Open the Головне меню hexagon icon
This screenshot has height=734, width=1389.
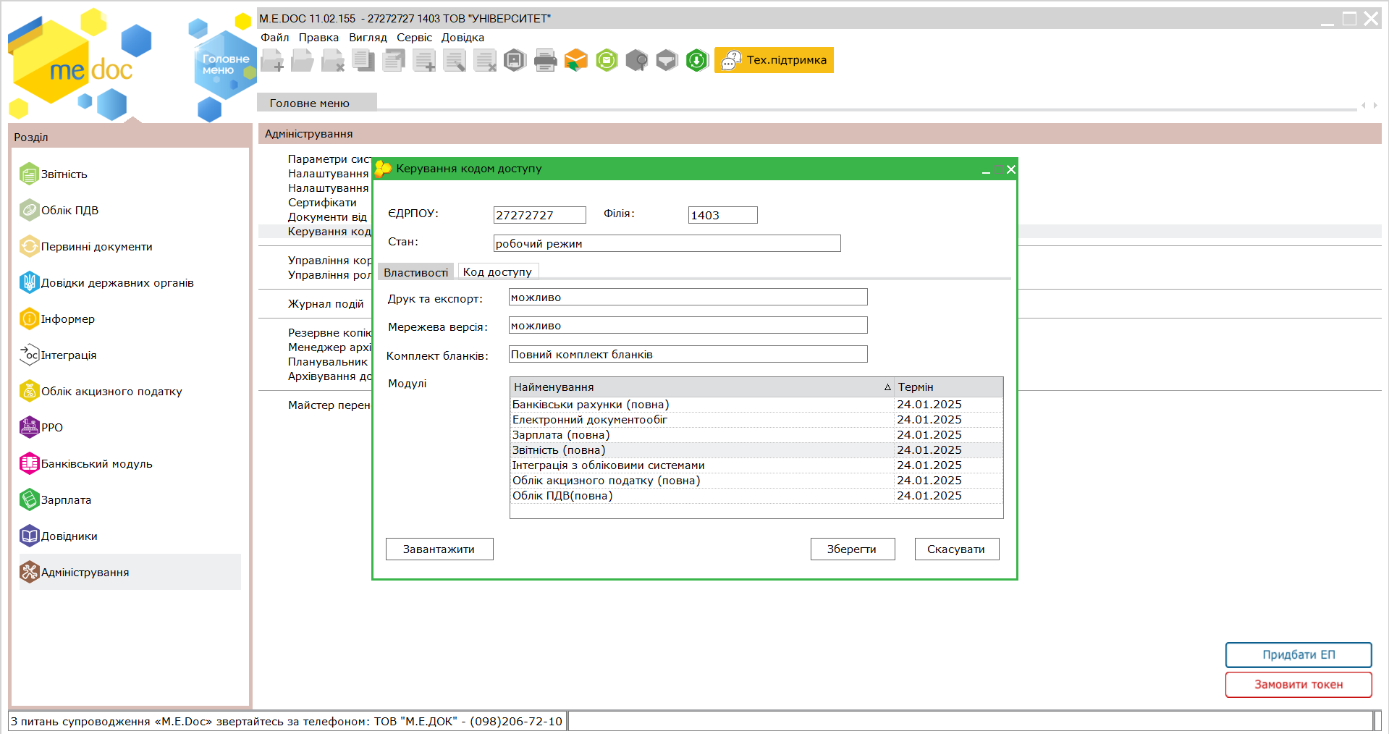pos(224,65)
